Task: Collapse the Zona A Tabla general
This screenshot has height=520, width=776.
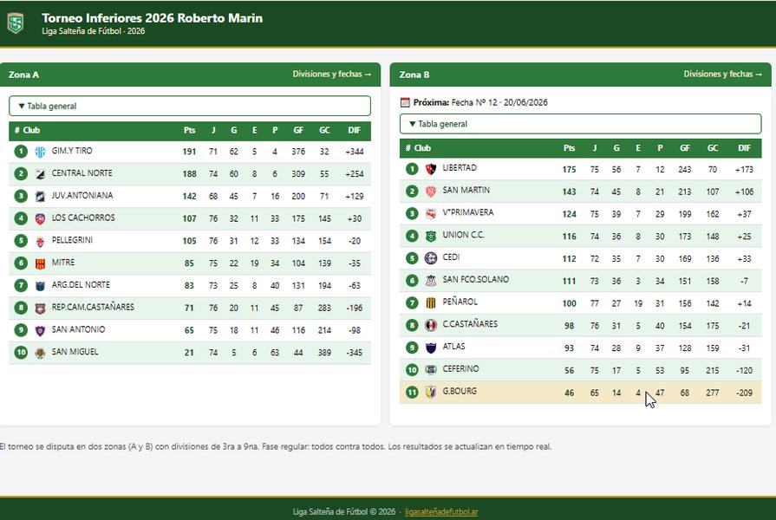Action: click(190, 106)
